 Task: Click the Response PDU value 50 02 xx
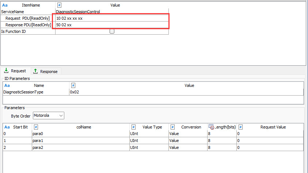click(112, 25)
